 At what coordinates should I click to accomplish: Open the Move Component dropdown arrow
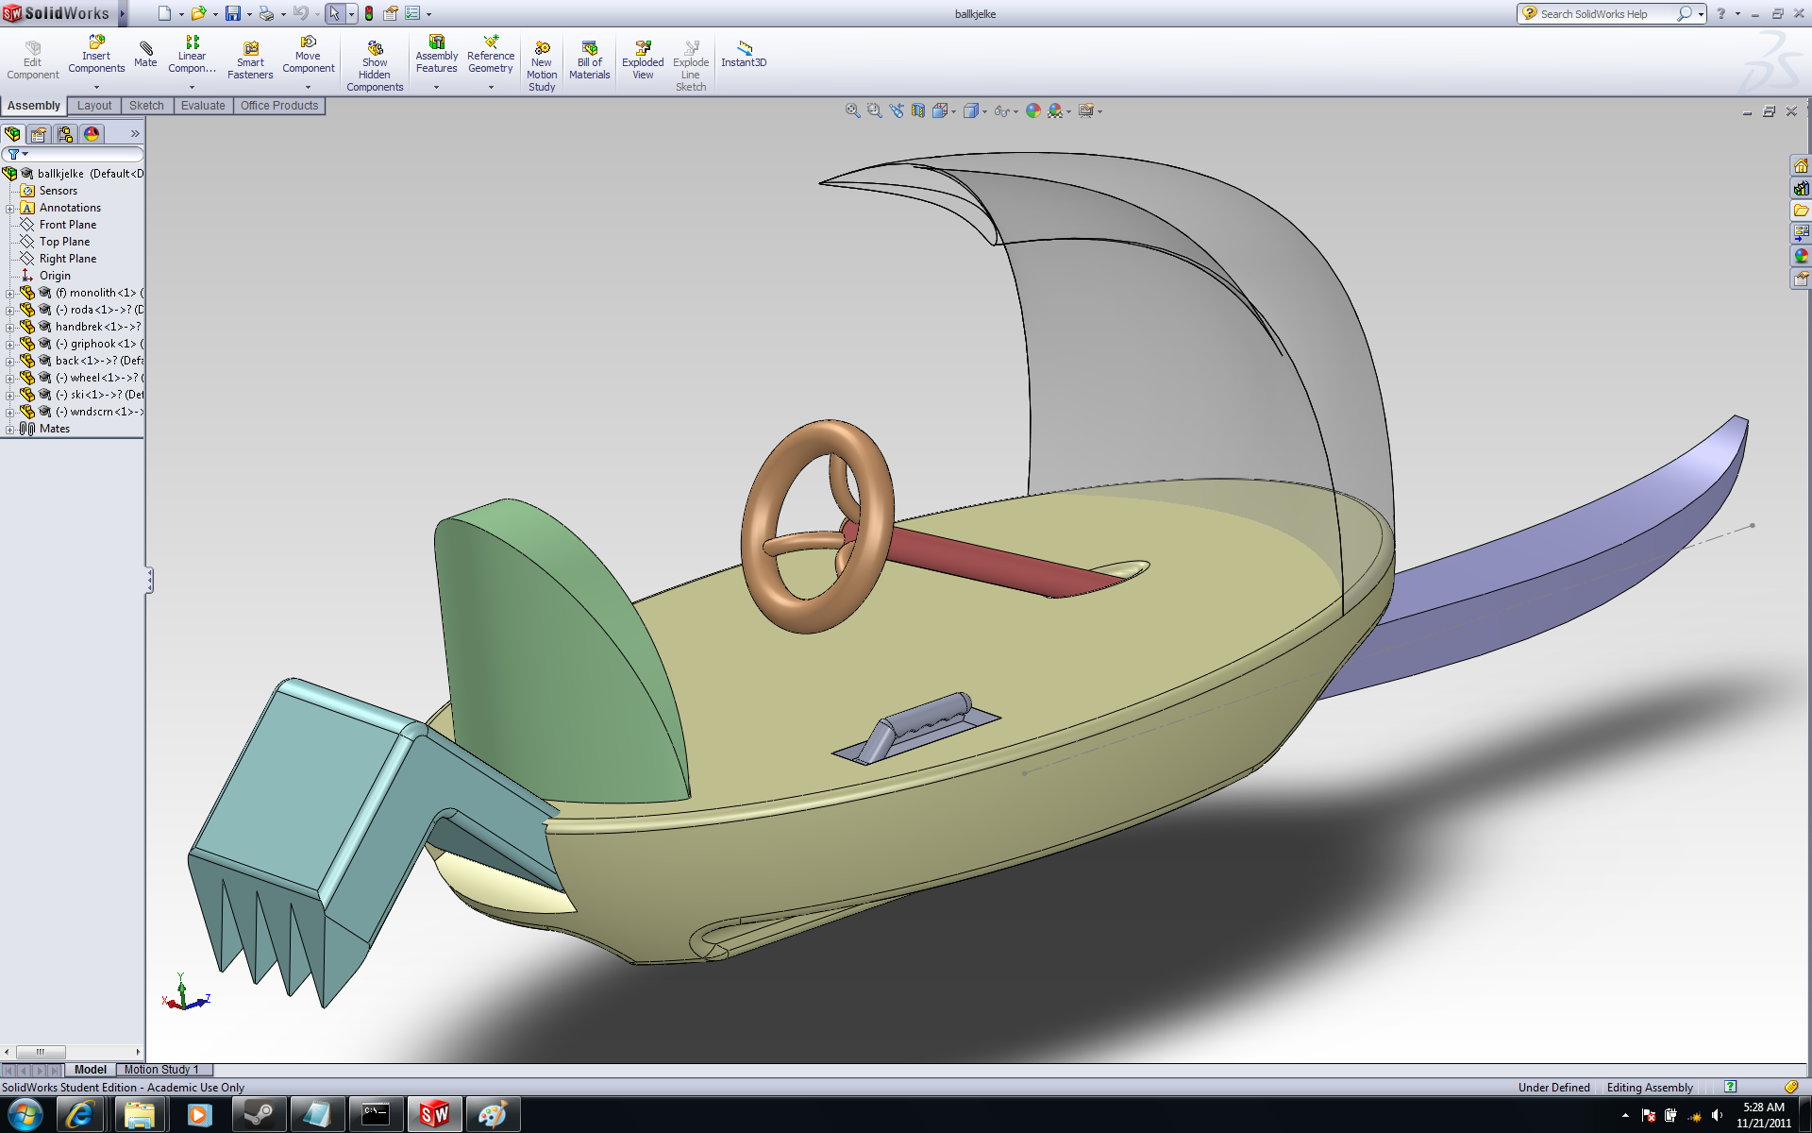click(x=308, y=87)
